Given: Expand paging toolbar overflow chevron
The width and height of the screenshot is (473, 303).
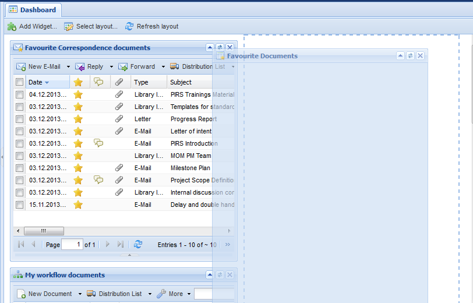Looking at the screenshot, I should tap(228, 245).
